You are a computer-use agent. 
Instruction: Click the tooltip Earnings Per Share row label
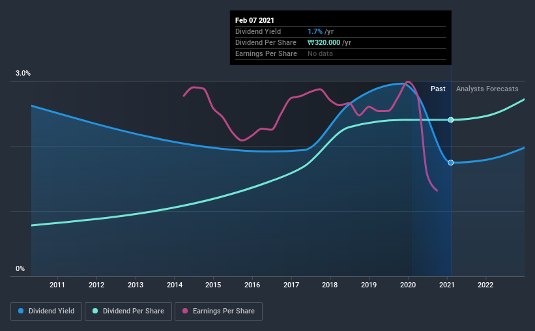click(x=266, y=53)
